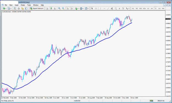Switch to H4 timeframe

152,8
